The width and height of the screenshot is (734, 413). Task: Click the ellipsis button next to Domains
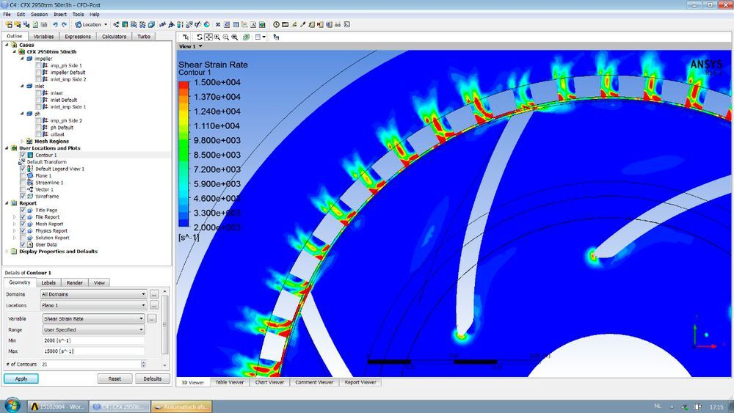point(154,294)
